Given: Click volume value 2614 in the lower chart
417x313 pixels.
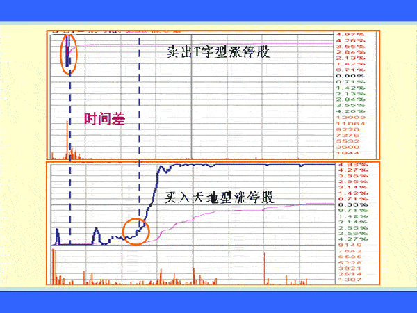Looking at the screenshot, I should [x=350, y=274].
